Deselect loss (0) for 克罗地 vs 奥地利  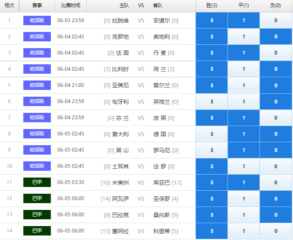(x=276, y=36)
